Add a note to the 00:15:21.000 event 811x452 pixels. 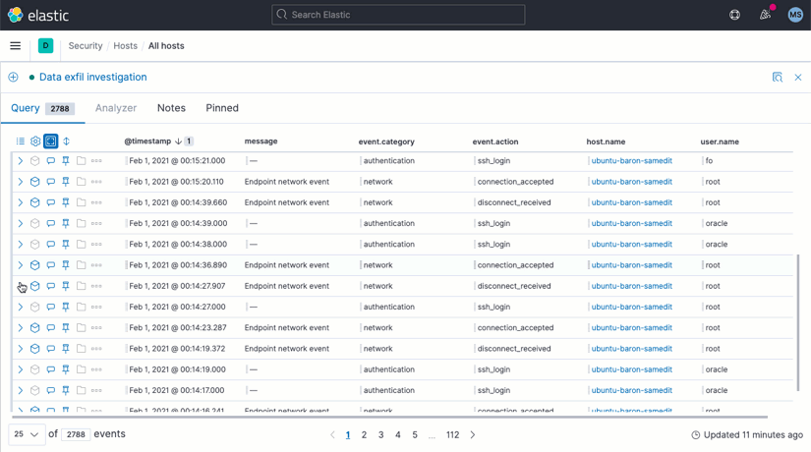(51, 161)
